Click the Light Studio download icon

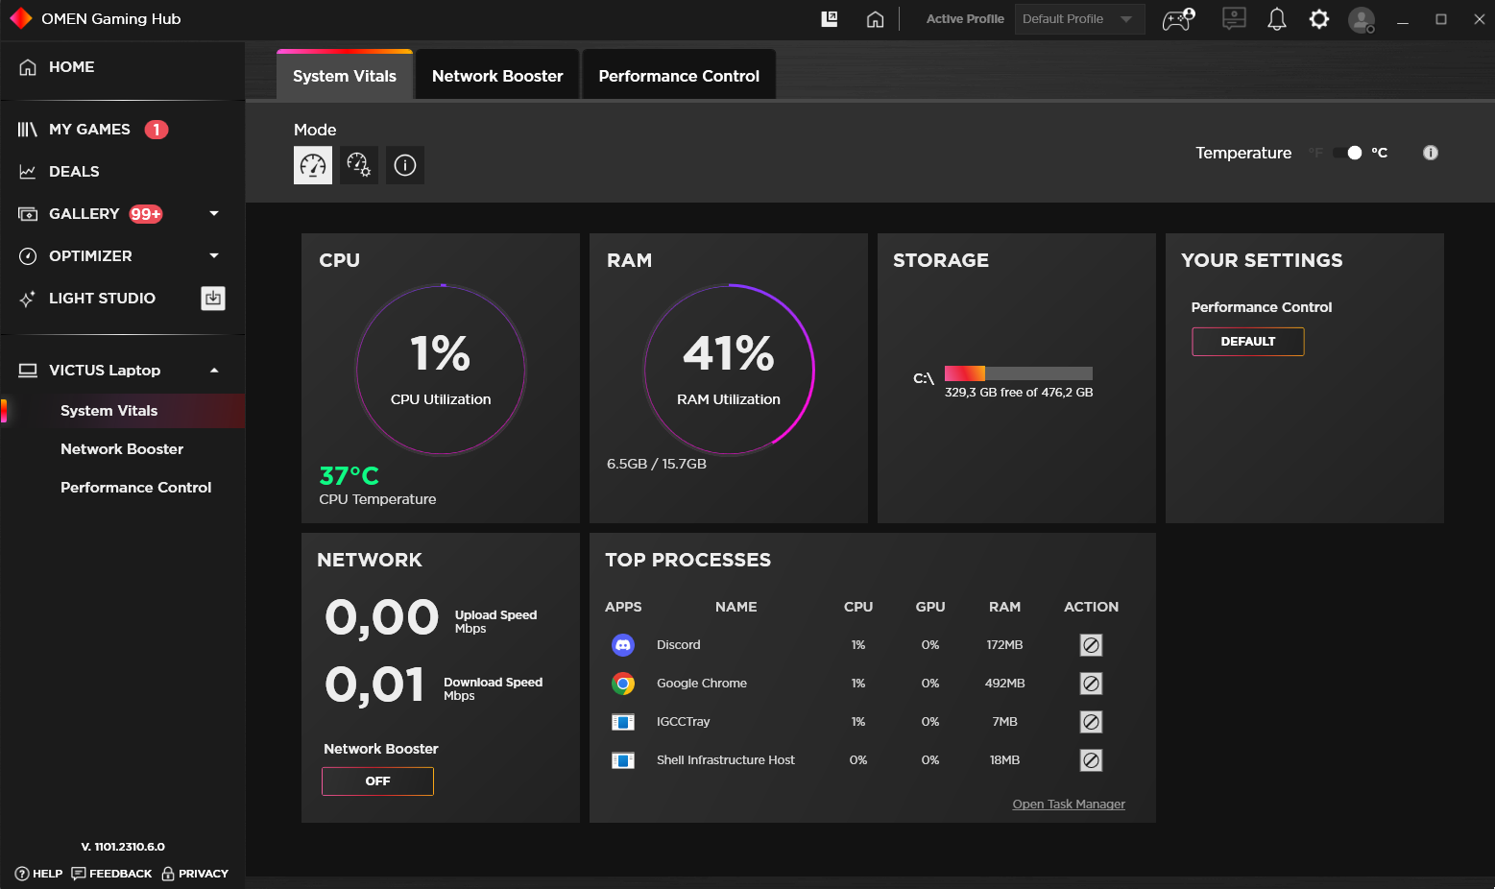tap(213, 299)
